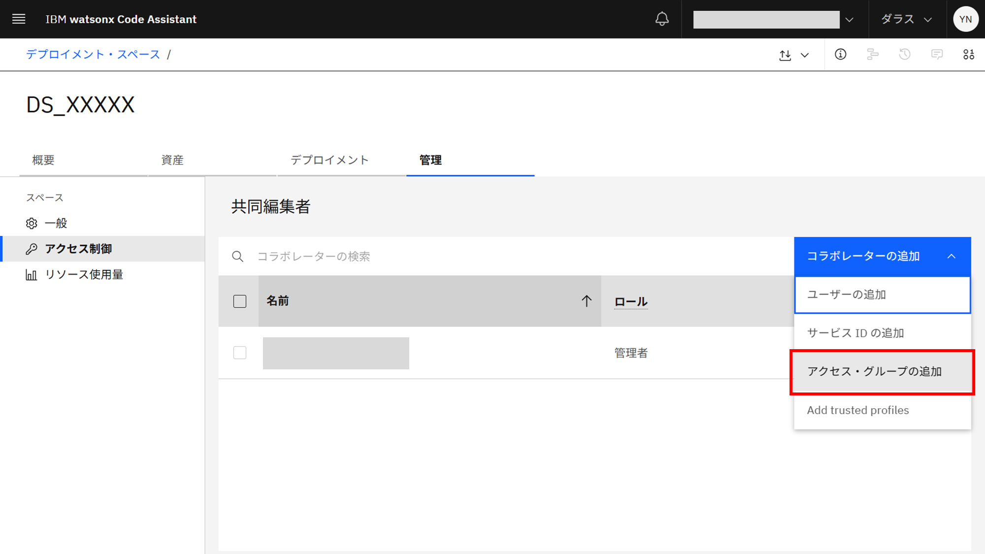The width and height of the screenshot is (985, 554).
Task: Open the account selector dropdown chevron
Action: click(x=850, y=20)
